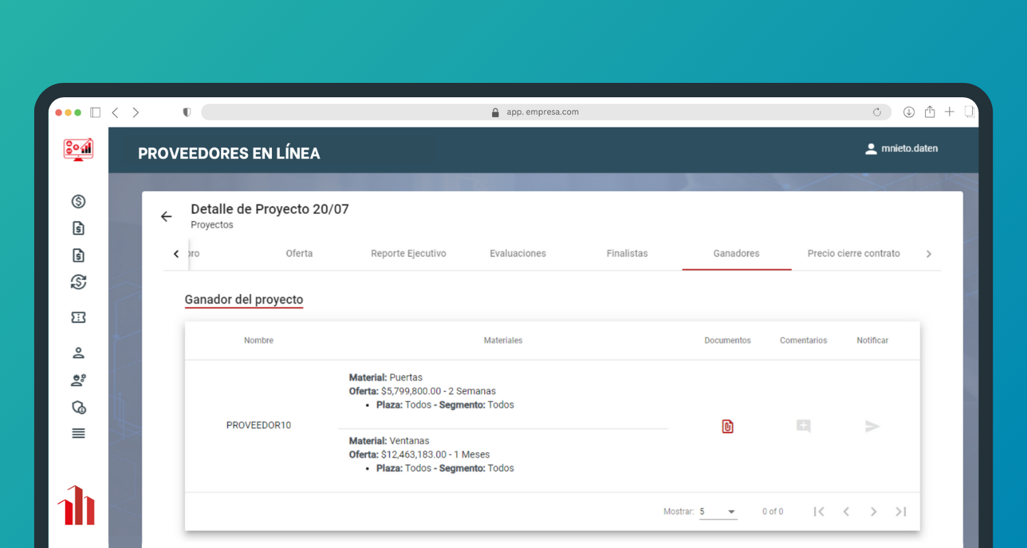Click the mnieto.daten user account

pos(902,149)
